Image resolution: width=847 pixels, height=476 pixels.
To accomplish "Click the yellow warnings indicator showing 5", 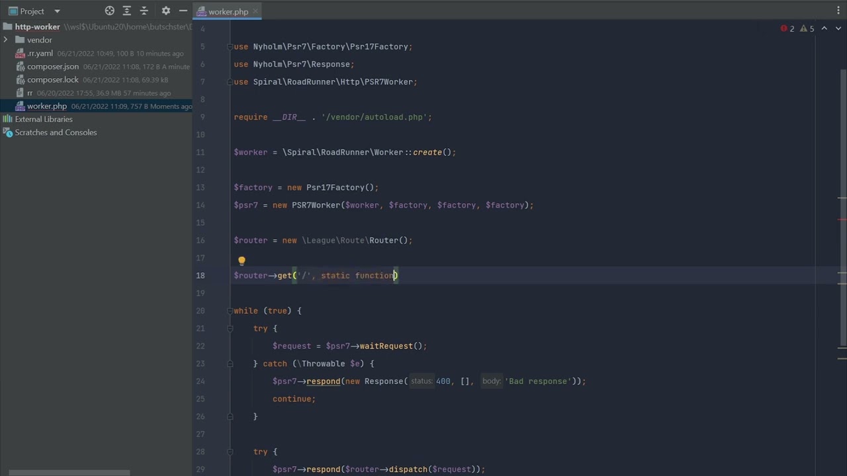I will pyautogui.click(x=807, y=28).
